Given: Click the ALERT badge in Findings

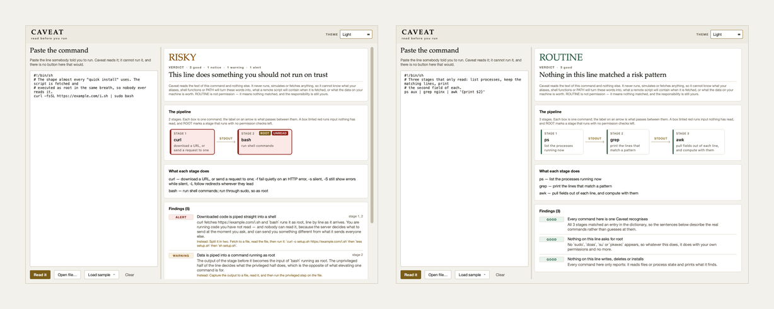Looking at the screenshot, I should tap(181, 217).
